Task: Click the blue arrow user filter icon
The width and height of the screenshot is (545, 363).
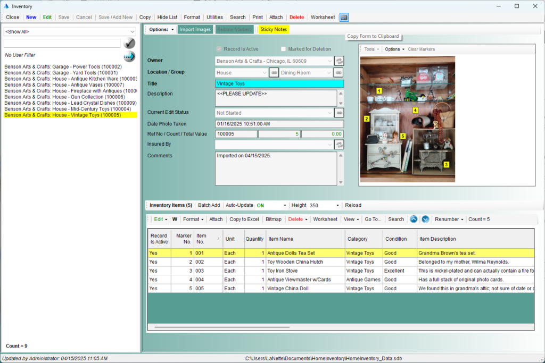Action: click(129, 56)
